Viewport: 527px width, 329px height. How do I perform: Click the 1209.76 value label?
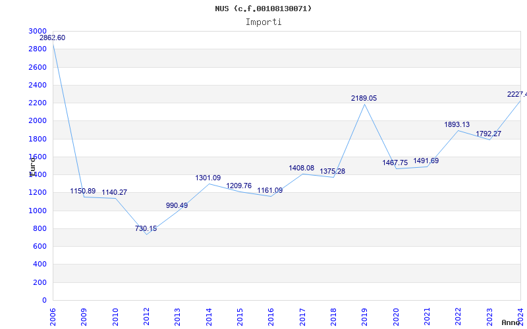[x=239, y=186]
